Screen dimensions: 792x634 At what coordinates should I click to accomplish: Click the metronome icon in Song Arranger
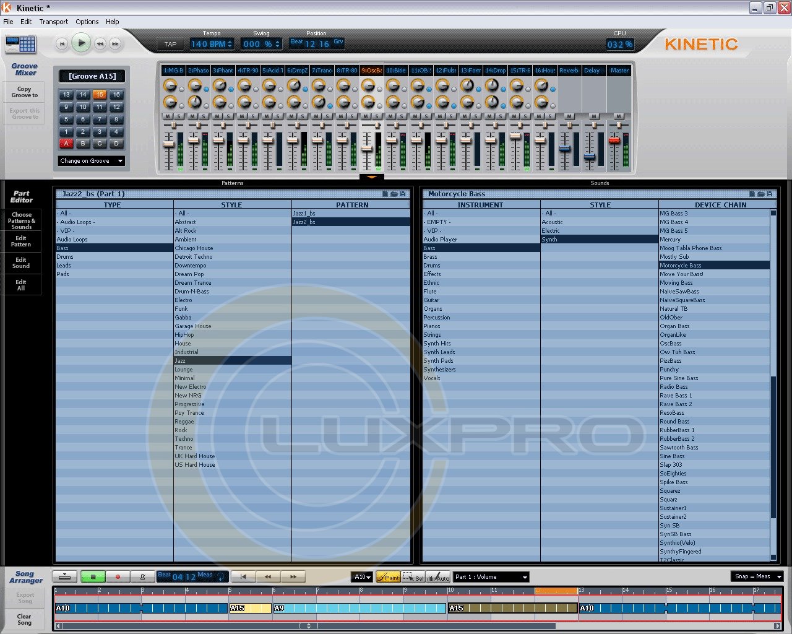(x=142, y=576)
